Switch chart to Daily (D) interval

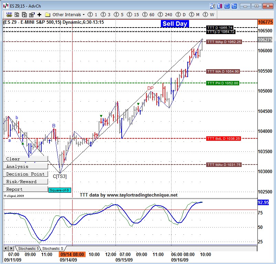pos(180,14)
